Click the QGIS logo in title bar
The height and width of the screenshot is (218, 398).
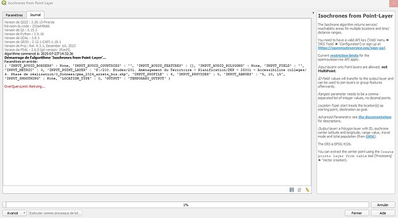click(3, 3)
